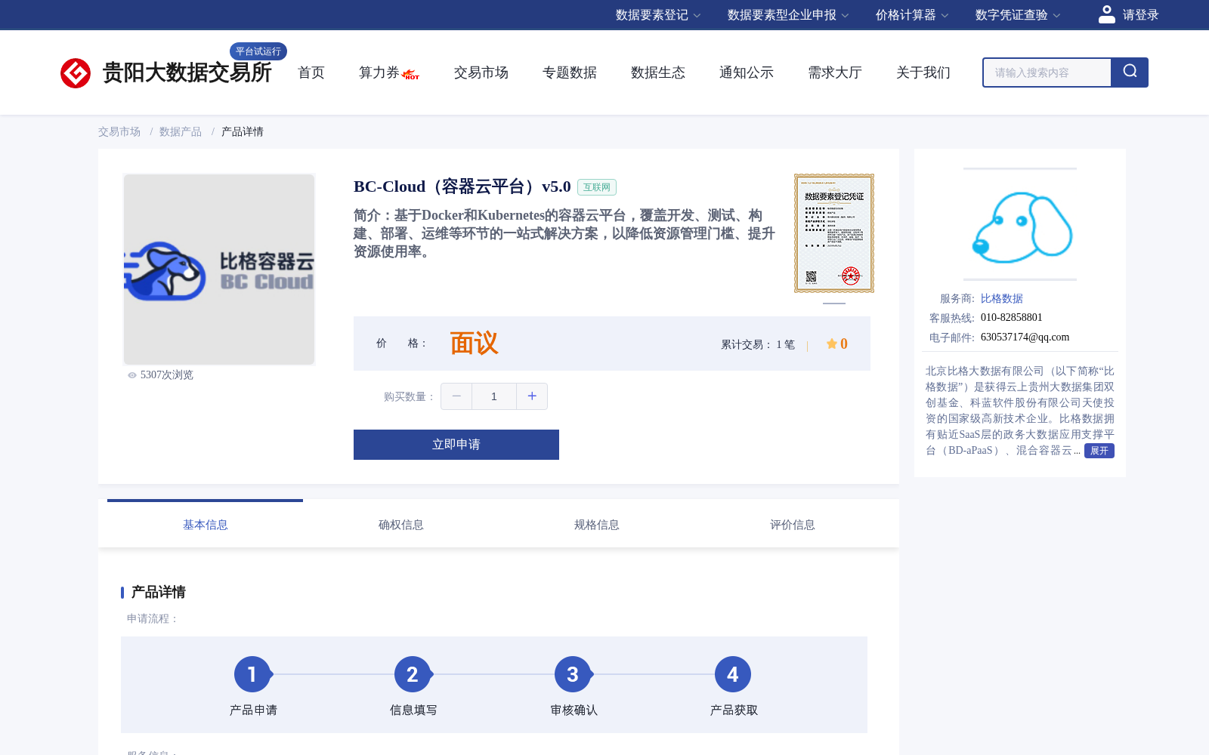The width and height of the screenshot is (1209, 755).
Task: Click the Guiyang exchange red logo icon
Action: pos(76,73)
